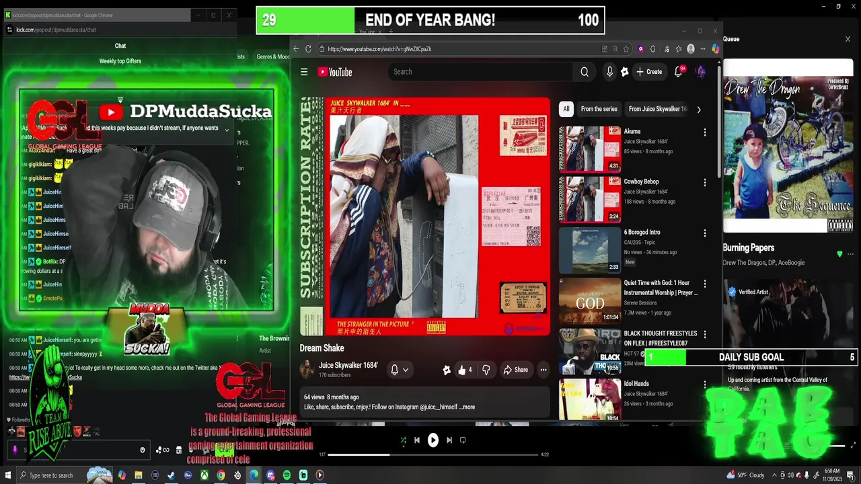The image size is (861, 484).
Task: Open options for Quiet Time with God video
Action: coord(705,284)
